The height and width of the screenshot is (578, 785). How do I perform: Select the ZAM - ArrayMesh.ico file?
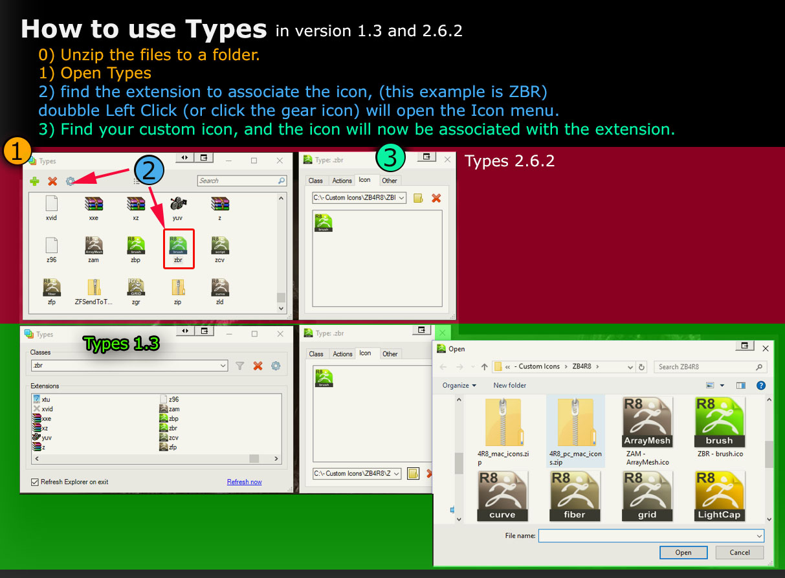click(647, 430)
